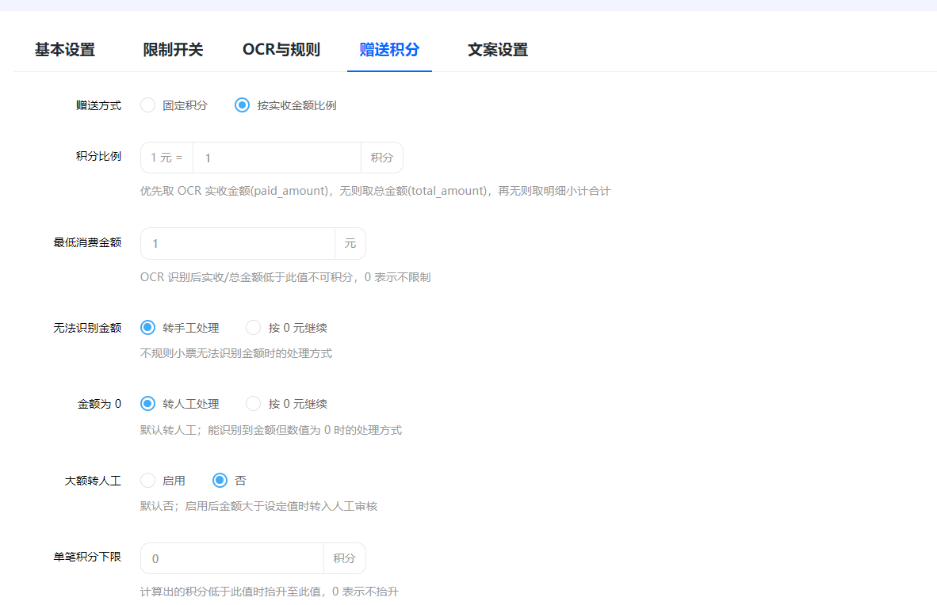This screenshot has width=937, height=605.
Task: Open the 文案设置 tab
Action: coord(498,50)
